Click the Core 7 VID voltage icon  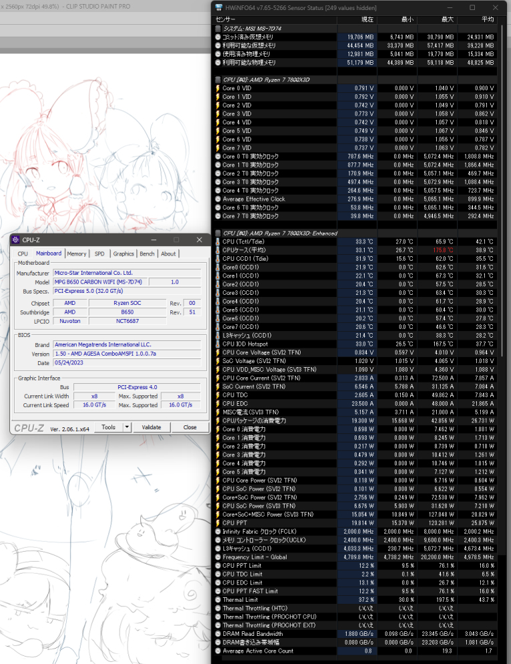coord(218,148)
